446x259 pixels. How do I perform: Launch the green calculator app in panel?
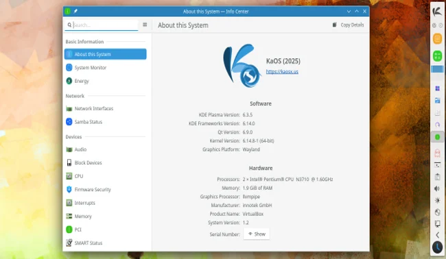[438, 56]
